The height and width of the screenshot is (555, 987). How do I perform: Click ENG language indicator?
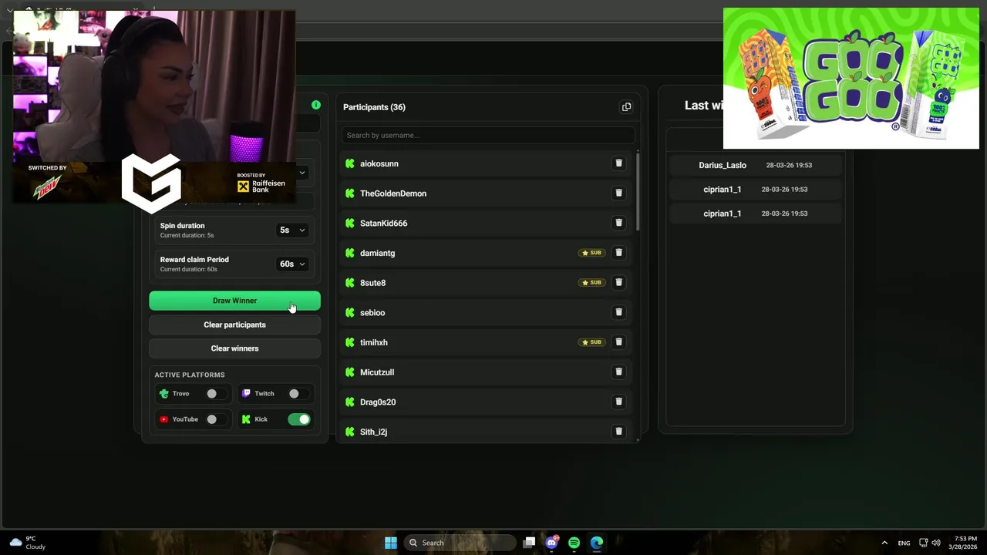click(904, 543)
